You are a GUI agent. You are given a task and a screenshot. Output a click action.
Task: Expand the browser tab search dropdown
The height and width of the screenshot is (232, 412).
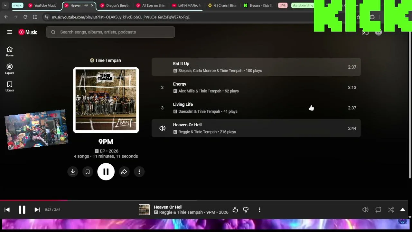[5, 5]
